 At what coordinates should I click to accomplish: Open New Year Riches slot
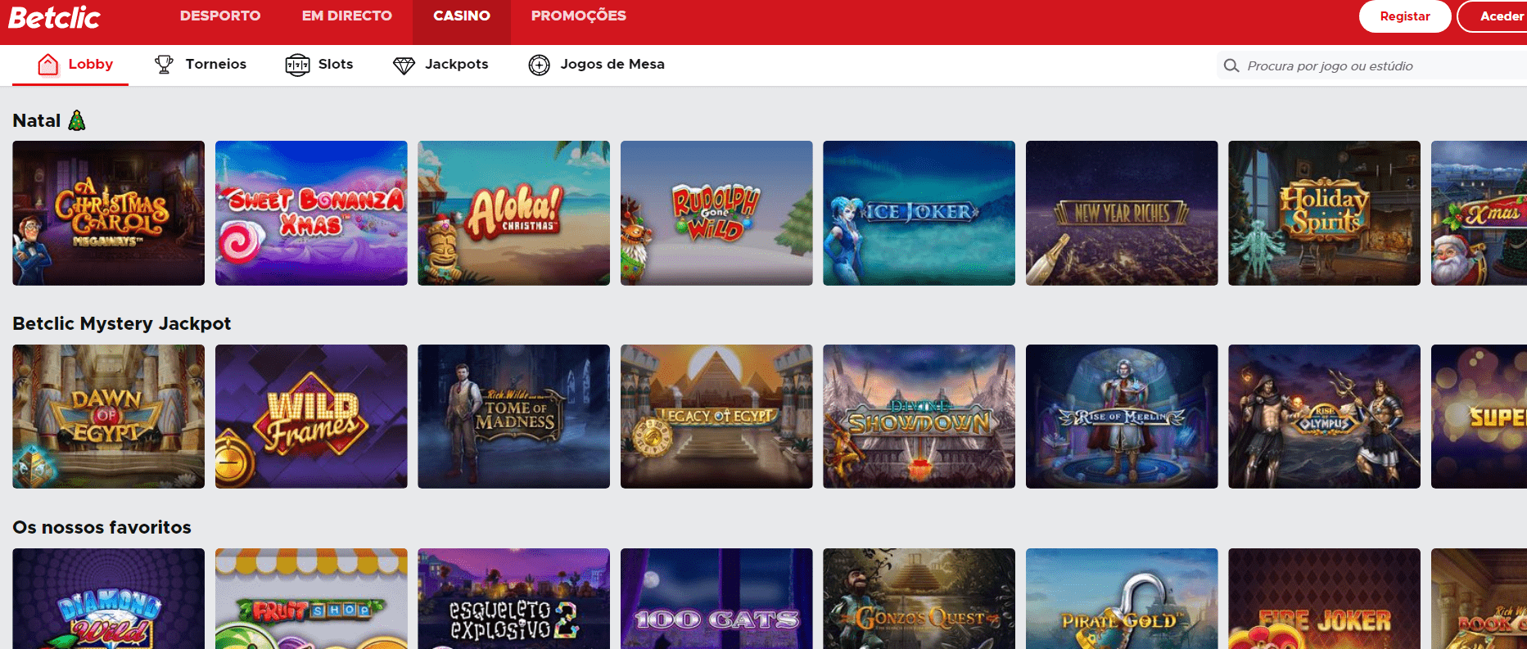(x=1122, y=213)
